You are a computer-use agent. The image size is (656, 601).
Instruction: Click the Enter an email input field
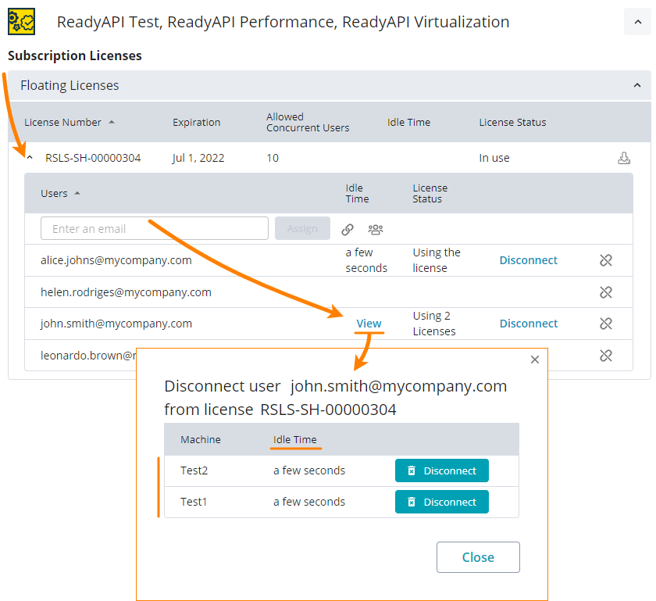tap(154, 228)
